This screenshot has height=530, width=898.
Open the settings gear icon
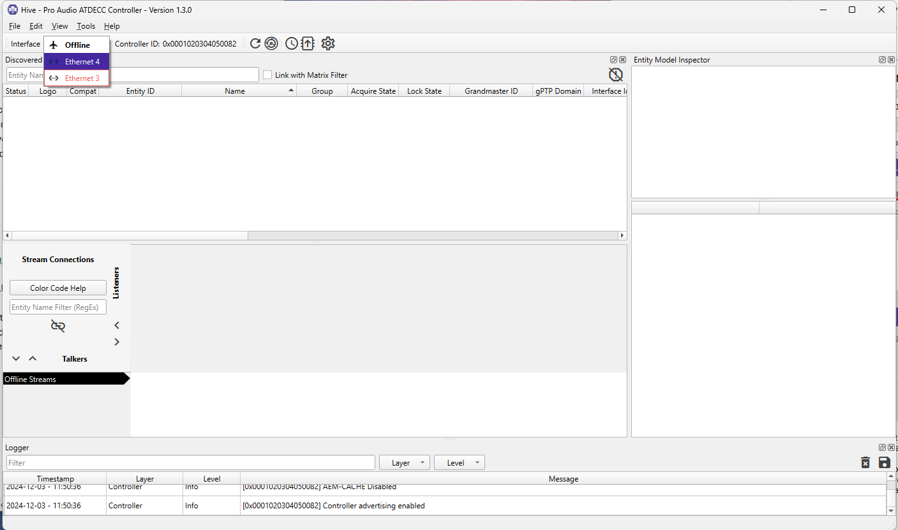pos(328,43)
